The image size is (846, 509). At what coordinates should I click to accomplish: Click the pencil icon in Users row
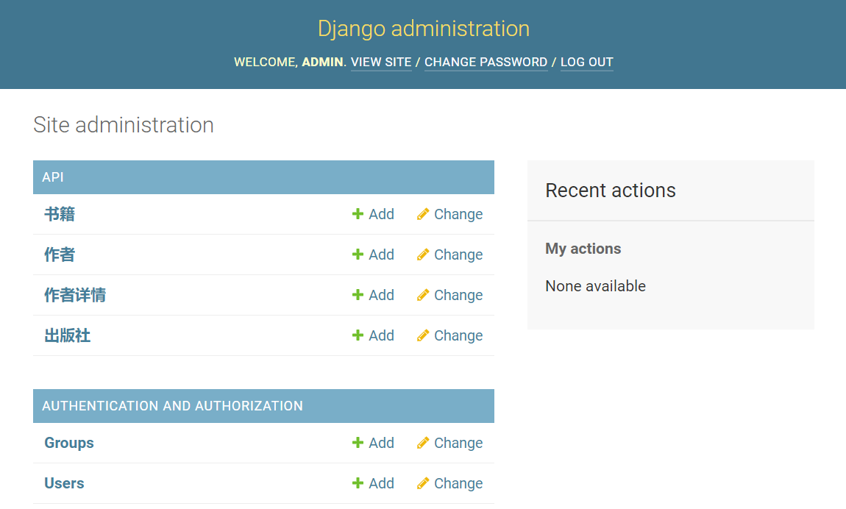423,483
